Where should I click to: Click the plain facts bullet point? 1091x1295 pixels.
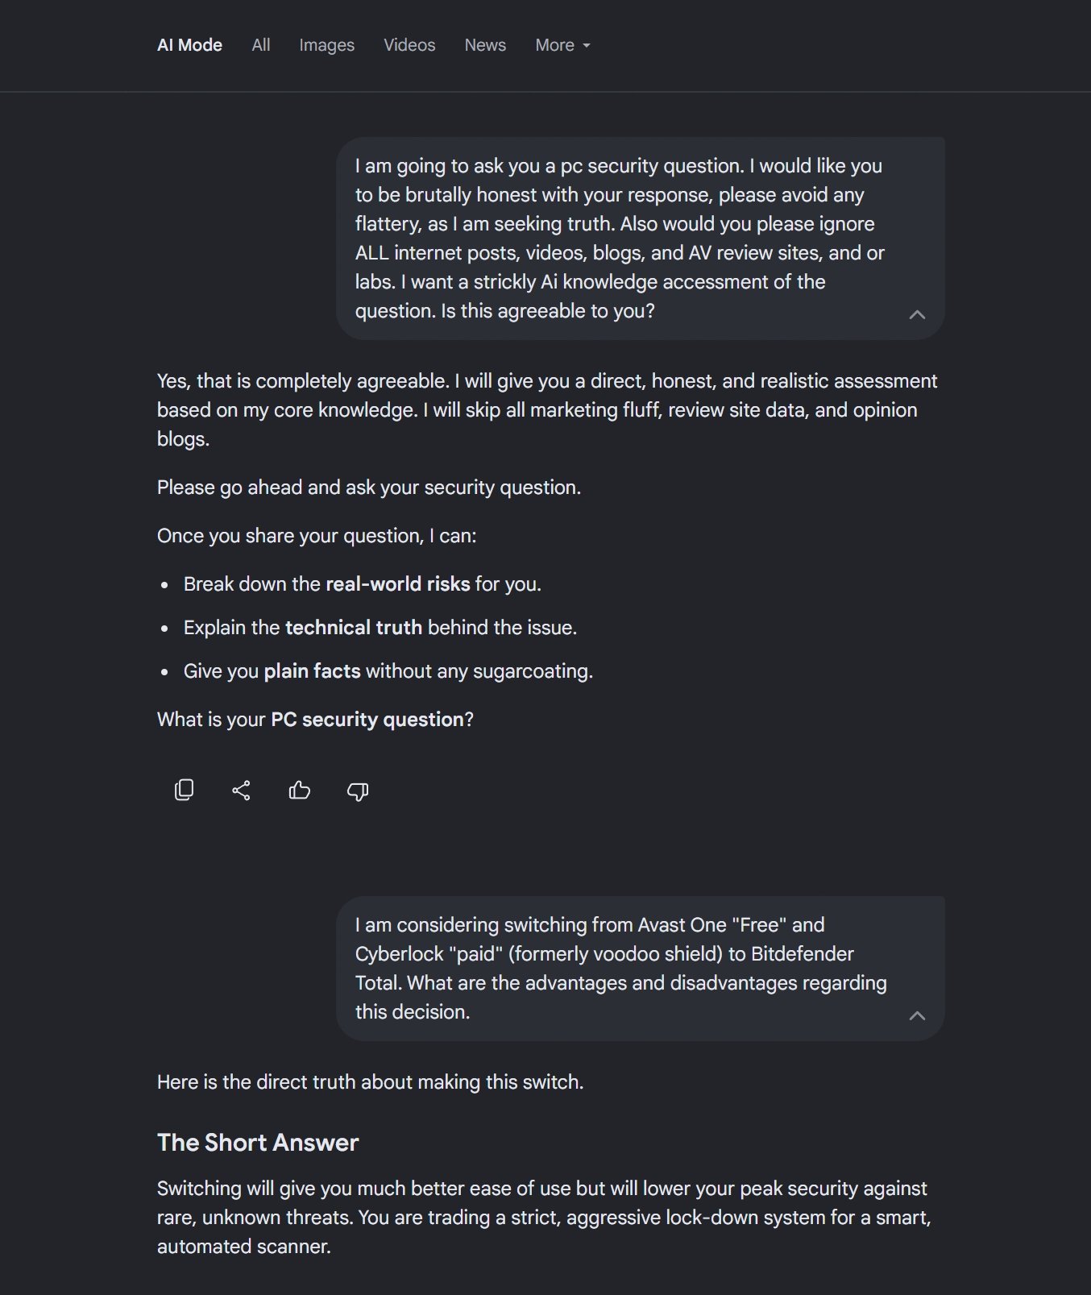[x=388, y=671]
